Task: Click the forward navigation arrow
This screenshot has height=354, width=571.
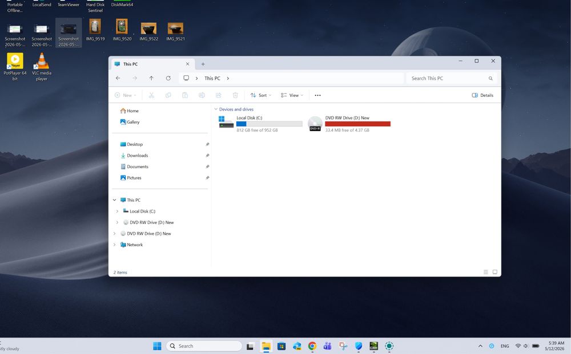Action: [x=135, y=78]
